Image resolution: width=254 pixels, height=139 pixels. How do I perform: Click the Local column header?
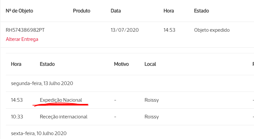tap(150, 64)
